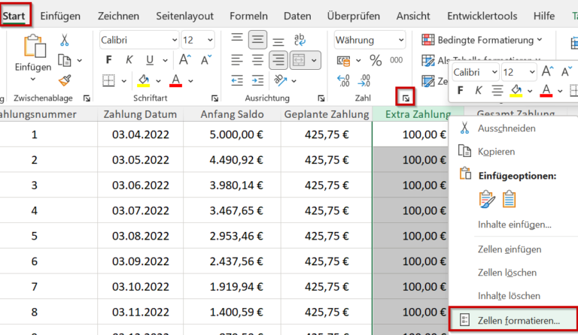This screenshot has height=335, width=578.
Task: Switch to the Start ribbon tab
Action: (x=14, y=16)
